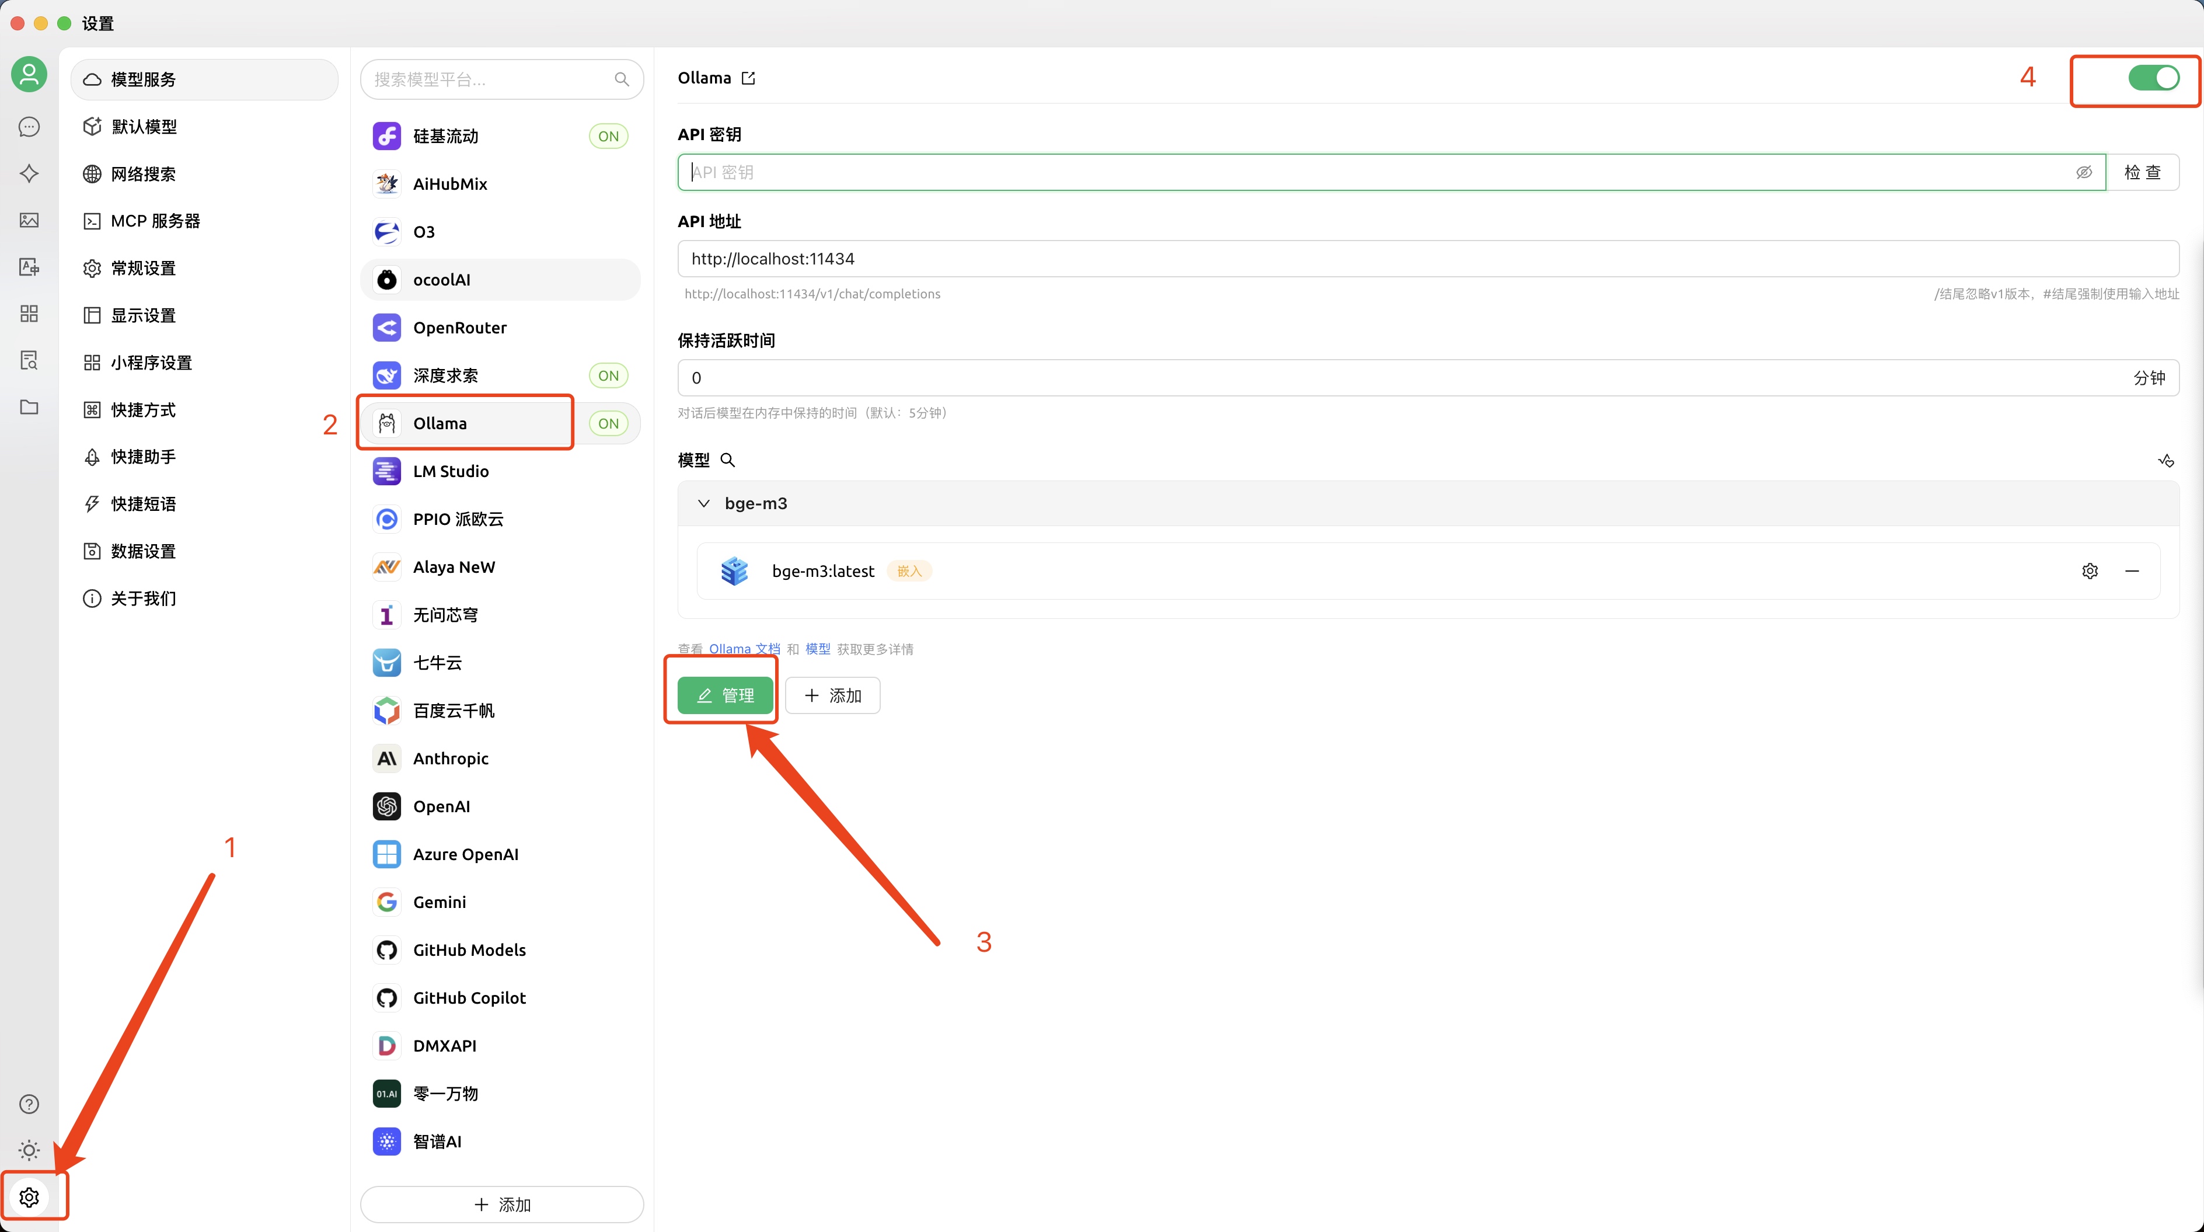Select the LM Studio provider
The width and height of the screenshot is (2204, 1232).
(501, 472)
